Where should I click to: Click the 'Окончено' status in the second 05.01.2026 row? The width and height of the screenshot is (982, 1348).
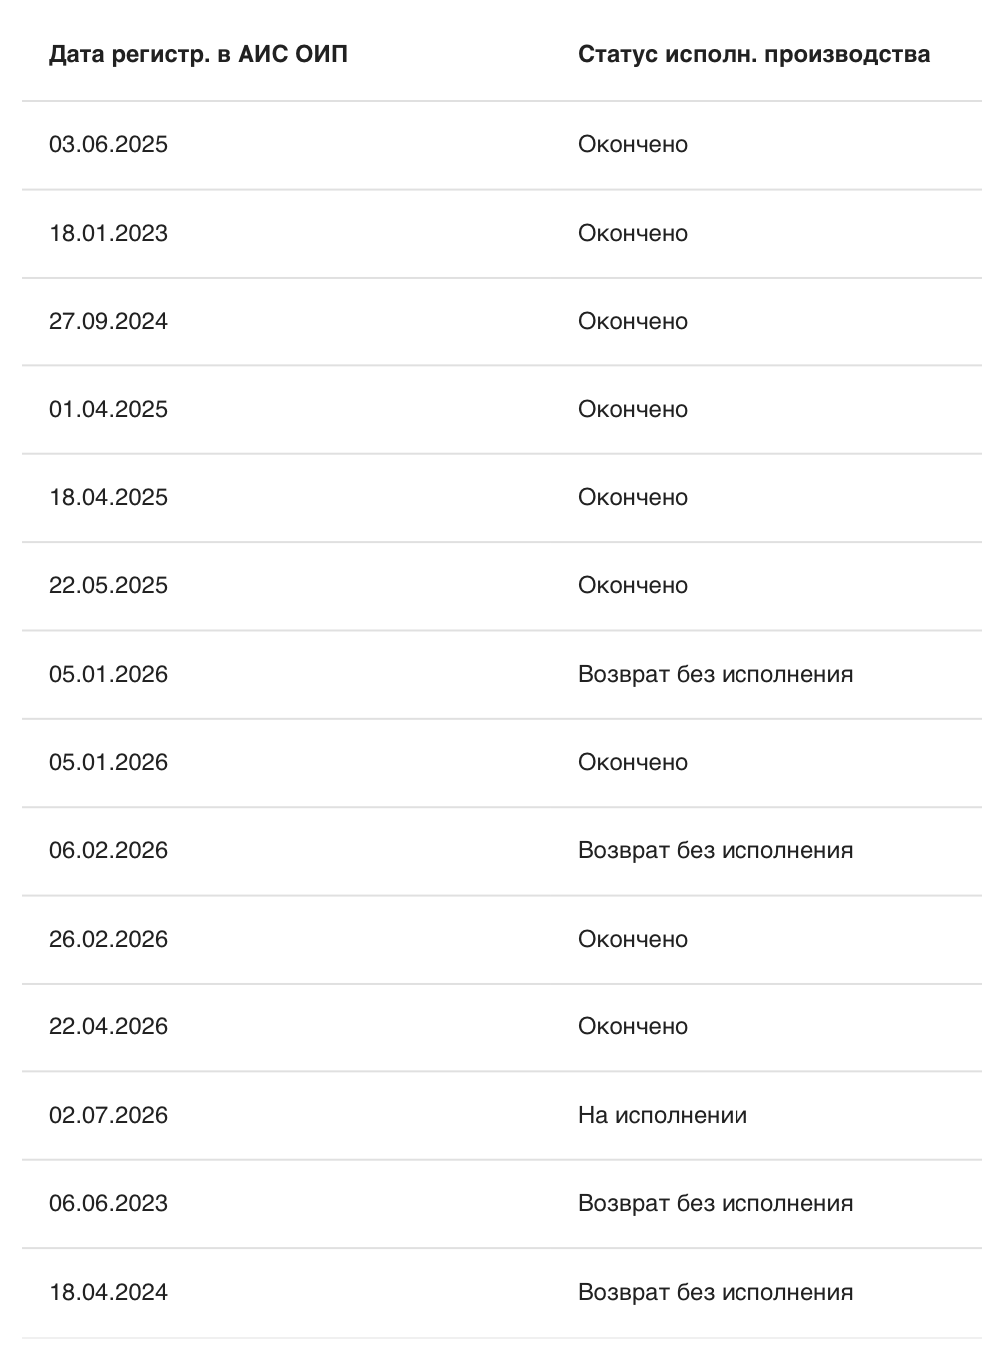tap(633, 762)
